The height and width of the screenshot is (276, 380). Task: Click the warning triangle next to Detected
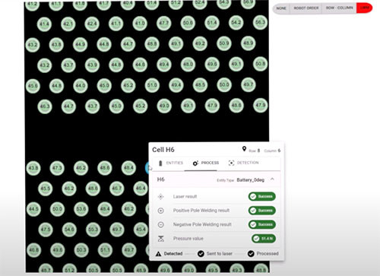158,254
